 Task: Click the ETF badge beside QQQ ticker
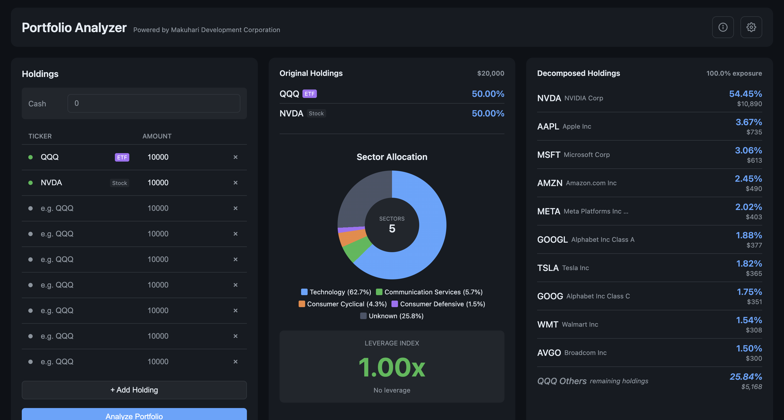(122, 157)
